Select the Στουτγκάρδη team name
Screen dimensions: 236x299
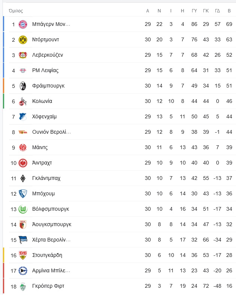[47, 255]
